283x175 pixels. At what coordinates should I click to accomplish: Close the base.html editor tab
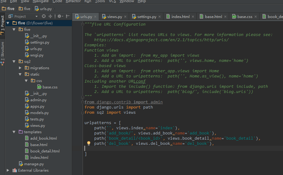[225, 17]
